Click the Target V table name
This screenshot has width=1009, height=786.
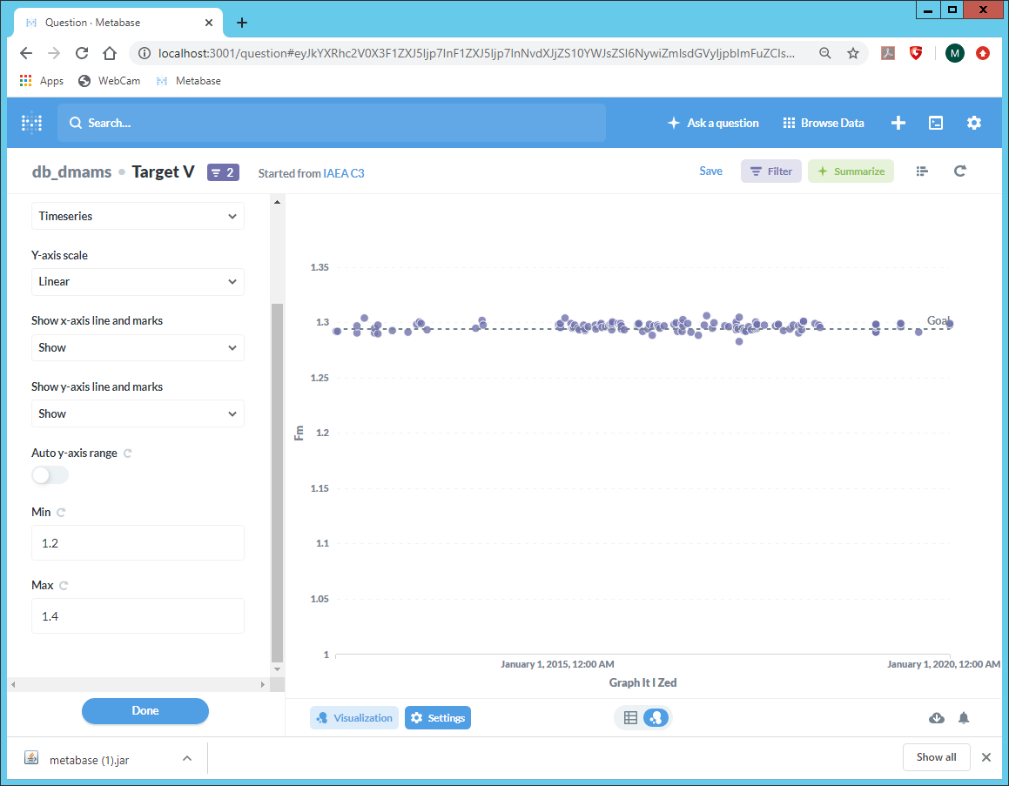[164, 172]
